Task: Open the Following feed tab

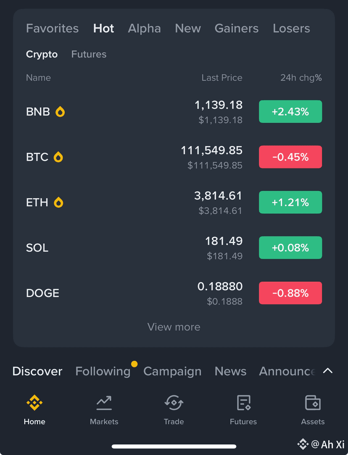Action: 103,371
